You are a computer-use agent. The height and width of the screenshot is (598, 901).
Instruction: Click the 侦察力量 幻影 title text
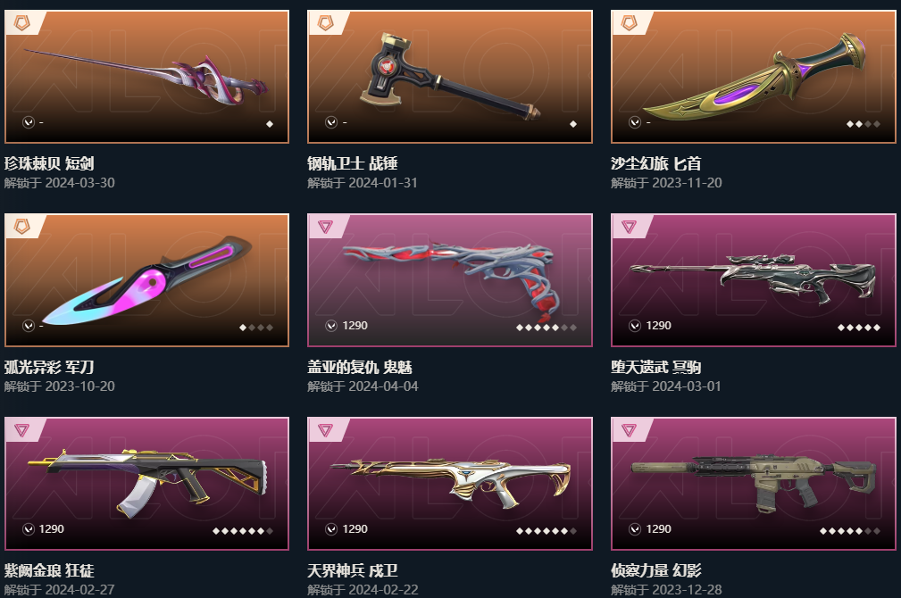click(656, 570)
